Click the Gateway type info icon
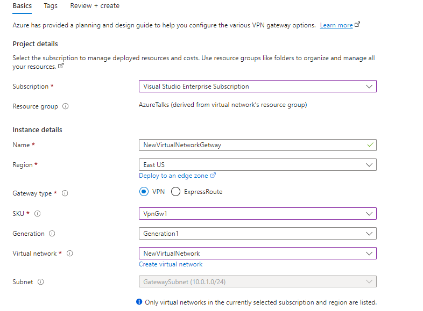The image size is (423, 311). pyautogui.click(x=65, y=193)
